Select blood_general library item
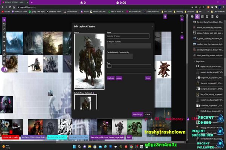The height and width of the screenshot is (150, 226). pos(208,55)
